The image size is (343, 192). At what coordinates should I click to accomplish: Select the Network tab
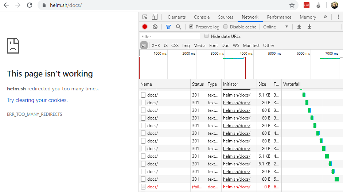[250, 17]
